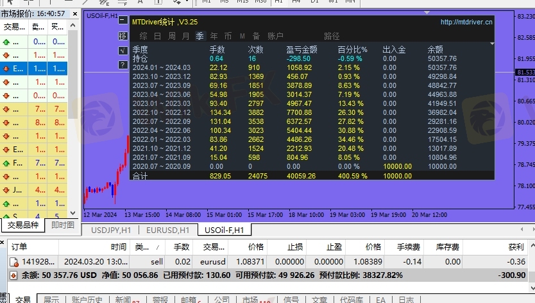Open the 代码库 code base terminal tab
This screenshot has height=303, width=535.
[x=351, y=300]
